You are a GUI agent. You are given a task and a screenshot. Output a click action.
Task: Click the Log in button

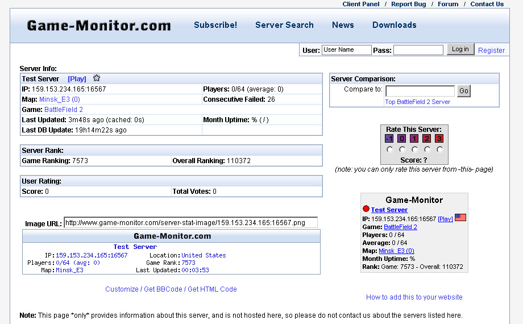pos(460,49)
